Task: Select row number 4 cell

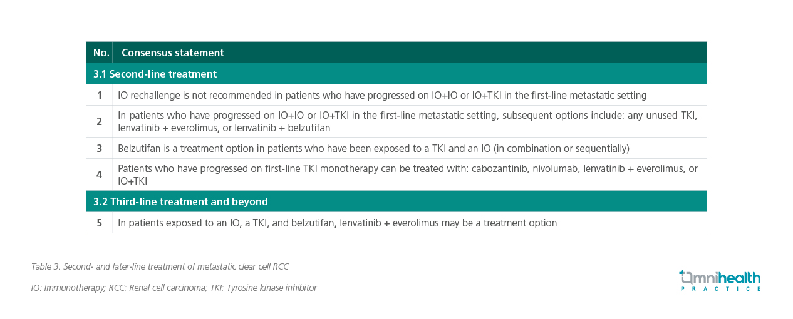Action: (x=100, y=175)
